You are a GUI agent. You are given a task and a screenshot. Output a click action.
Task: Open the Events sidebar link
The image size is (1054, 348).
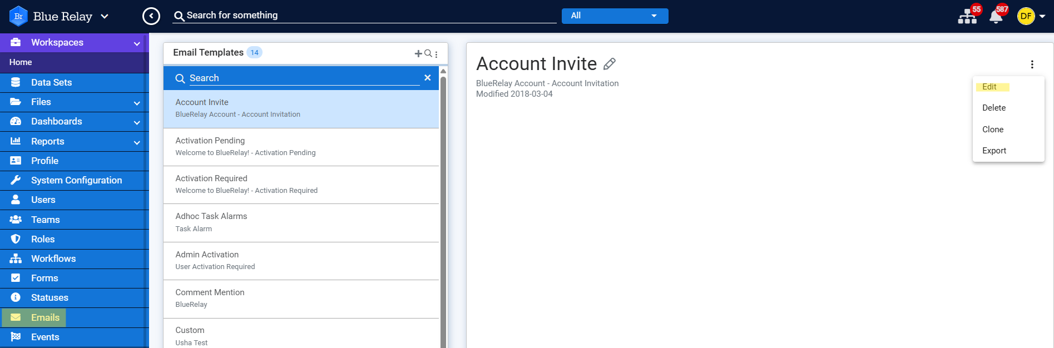[45, 337]
